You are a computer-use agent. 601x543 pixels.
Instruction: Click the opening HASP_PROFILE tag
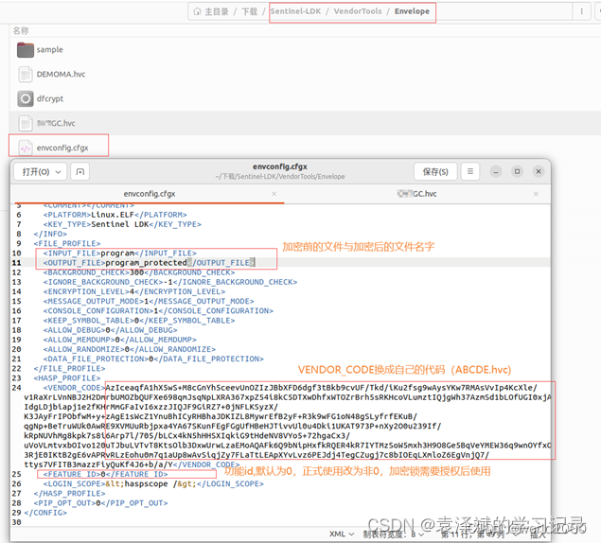click(66, 377)
